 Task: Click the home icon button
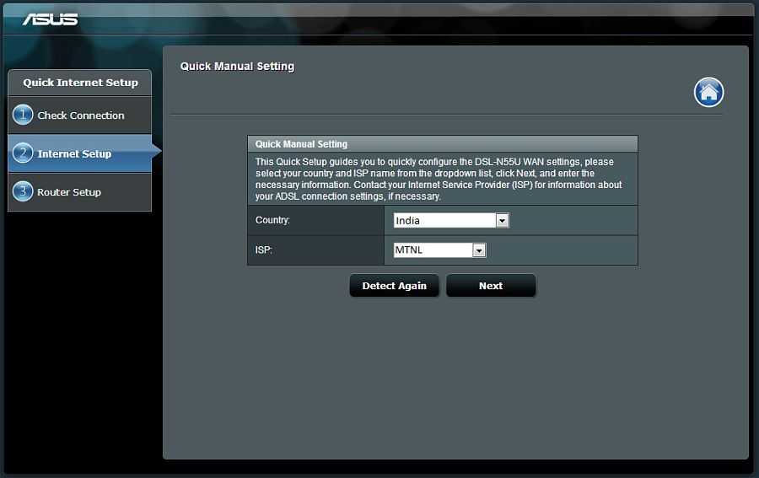click(x=708, y=92)
